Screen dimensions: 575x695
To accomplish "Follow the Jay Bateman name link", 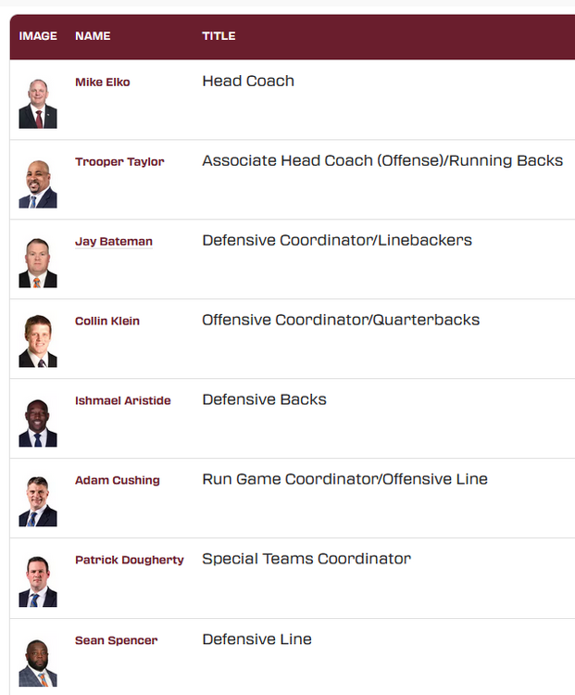I will click(114, 242).
